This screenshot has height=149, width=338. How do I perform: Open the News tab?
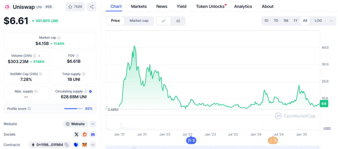(162, 7)
